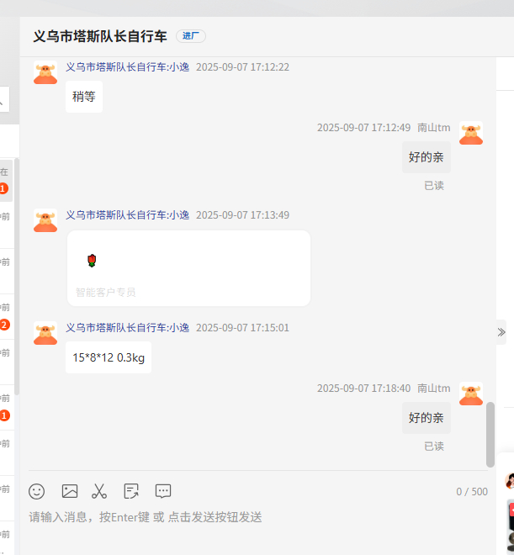Click the chat history vertical scrollbar

[490, 435]
